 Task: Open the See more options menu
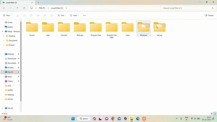pos(84,15)
